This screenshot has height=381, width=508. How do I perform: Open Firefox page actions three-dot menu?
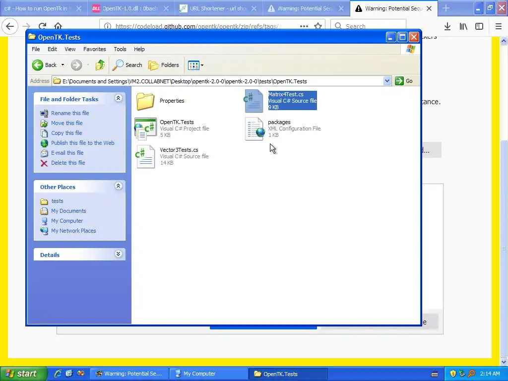(304, 26)
